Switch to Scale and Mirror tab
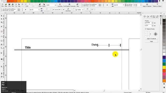 tap(151, 17)
